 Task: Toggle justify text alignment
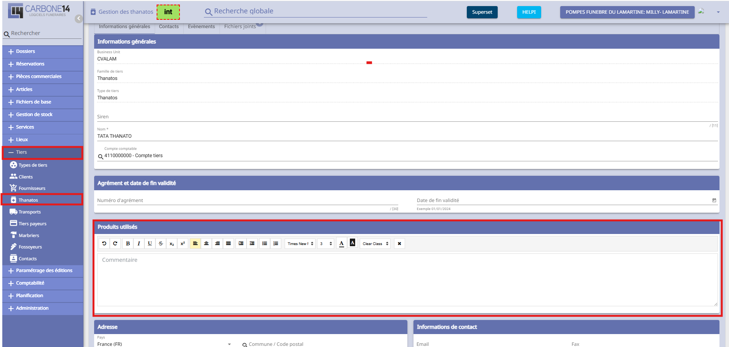click(228, 244)
